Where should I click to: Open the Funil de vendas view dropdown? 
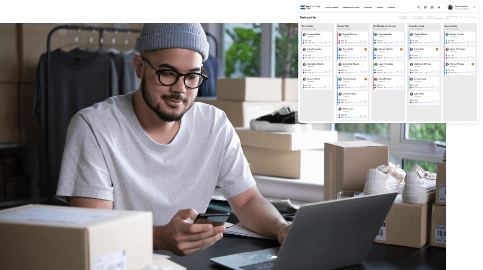click(x=419, y=18)
